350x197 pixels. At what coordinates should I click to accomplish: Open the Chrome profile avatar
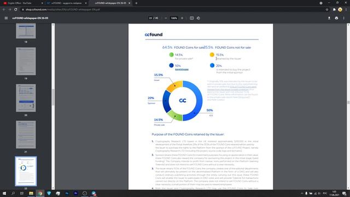pyautogui.click(x=340, y=10)
